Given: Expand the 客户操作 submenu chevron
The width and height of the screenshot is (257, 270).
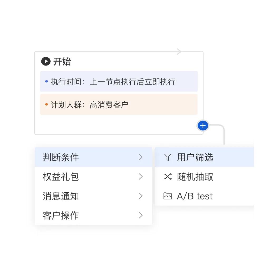Looking at the screenshot, I should pyautogui.click(x=141, y=216).
